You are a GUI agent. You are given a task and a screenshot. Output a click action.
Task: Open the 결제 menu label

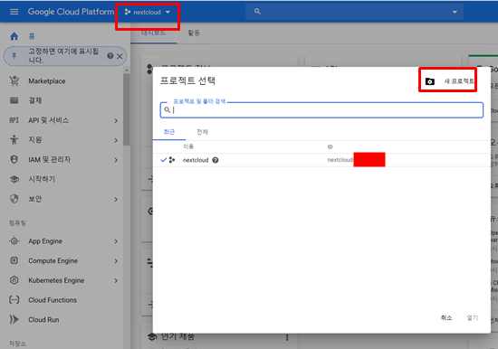(x=35, y=100)
